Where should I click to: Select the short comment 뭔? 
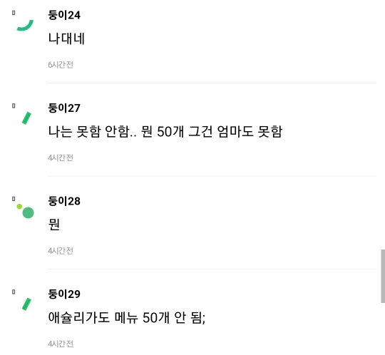tap(53, 225)
